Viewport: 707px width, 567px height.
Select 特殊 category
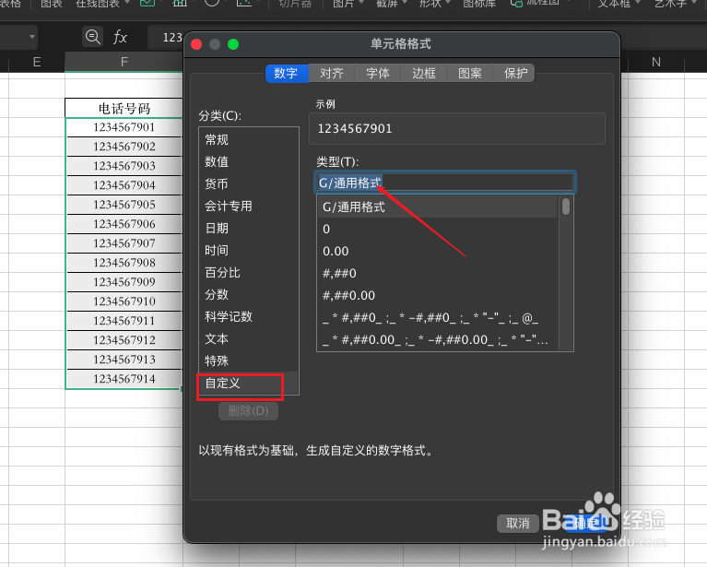click(x=248, y=360)
